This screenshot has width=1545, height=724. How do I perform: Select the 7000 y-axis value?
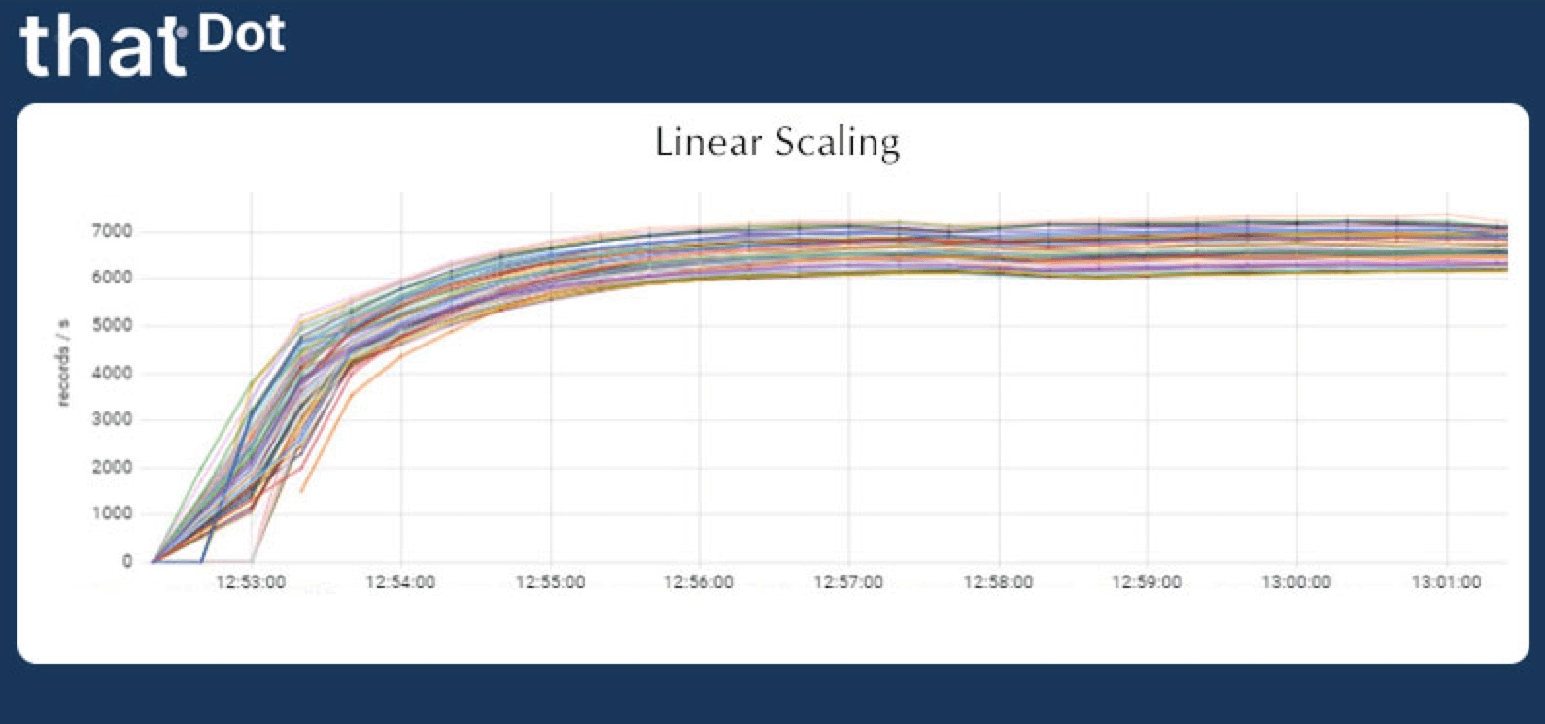[x=114, y=231]
